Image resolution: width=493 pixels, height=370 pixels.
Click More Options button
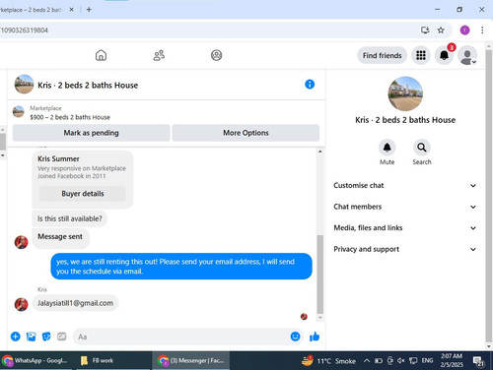click(246, 133)
